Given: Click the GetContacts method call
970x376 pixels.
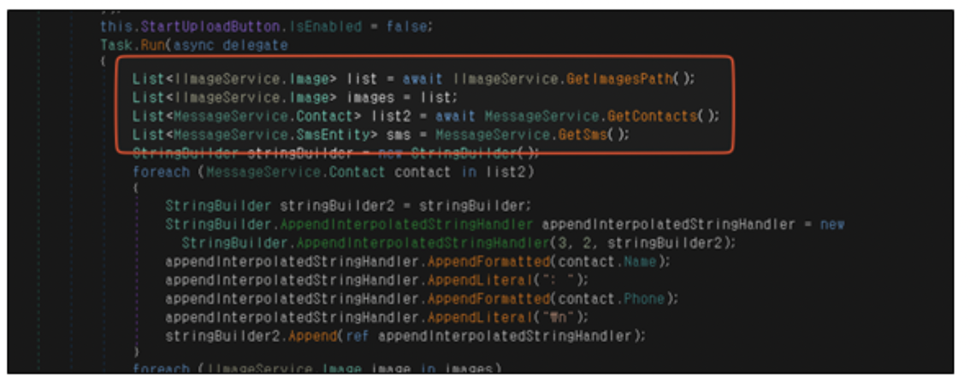Looking at the screenshot, I should pyautogui.click(x=652, y=116).
